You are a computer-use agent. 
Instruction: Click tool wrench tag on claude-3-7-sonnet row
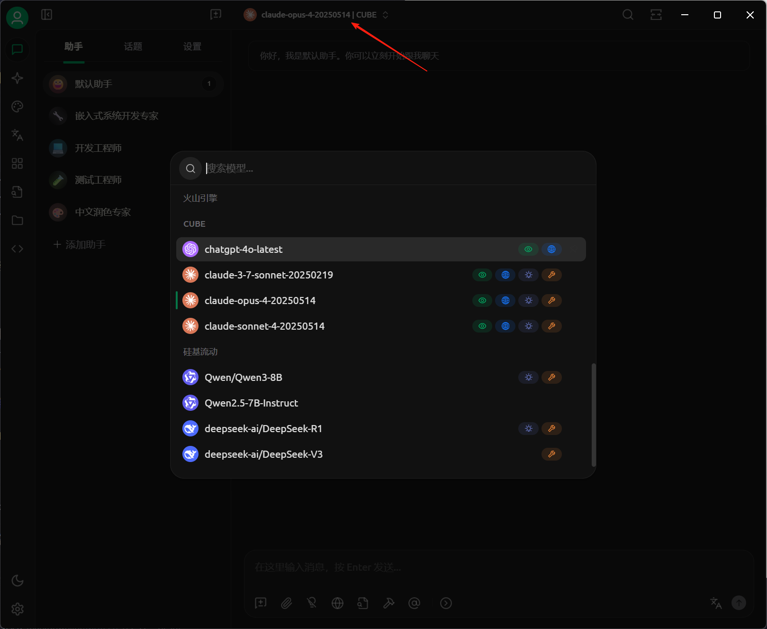point(551,275)
